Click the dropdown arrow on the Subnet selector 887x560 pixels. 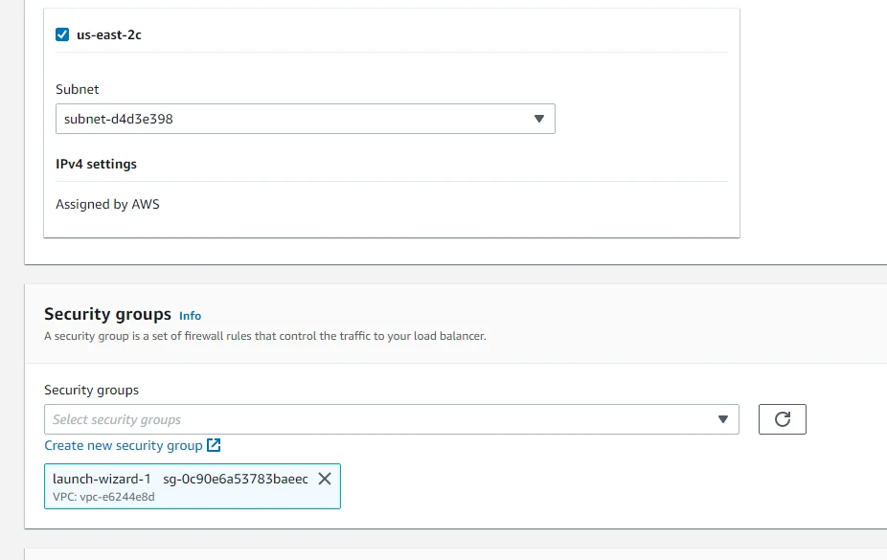tap(539, 119)
